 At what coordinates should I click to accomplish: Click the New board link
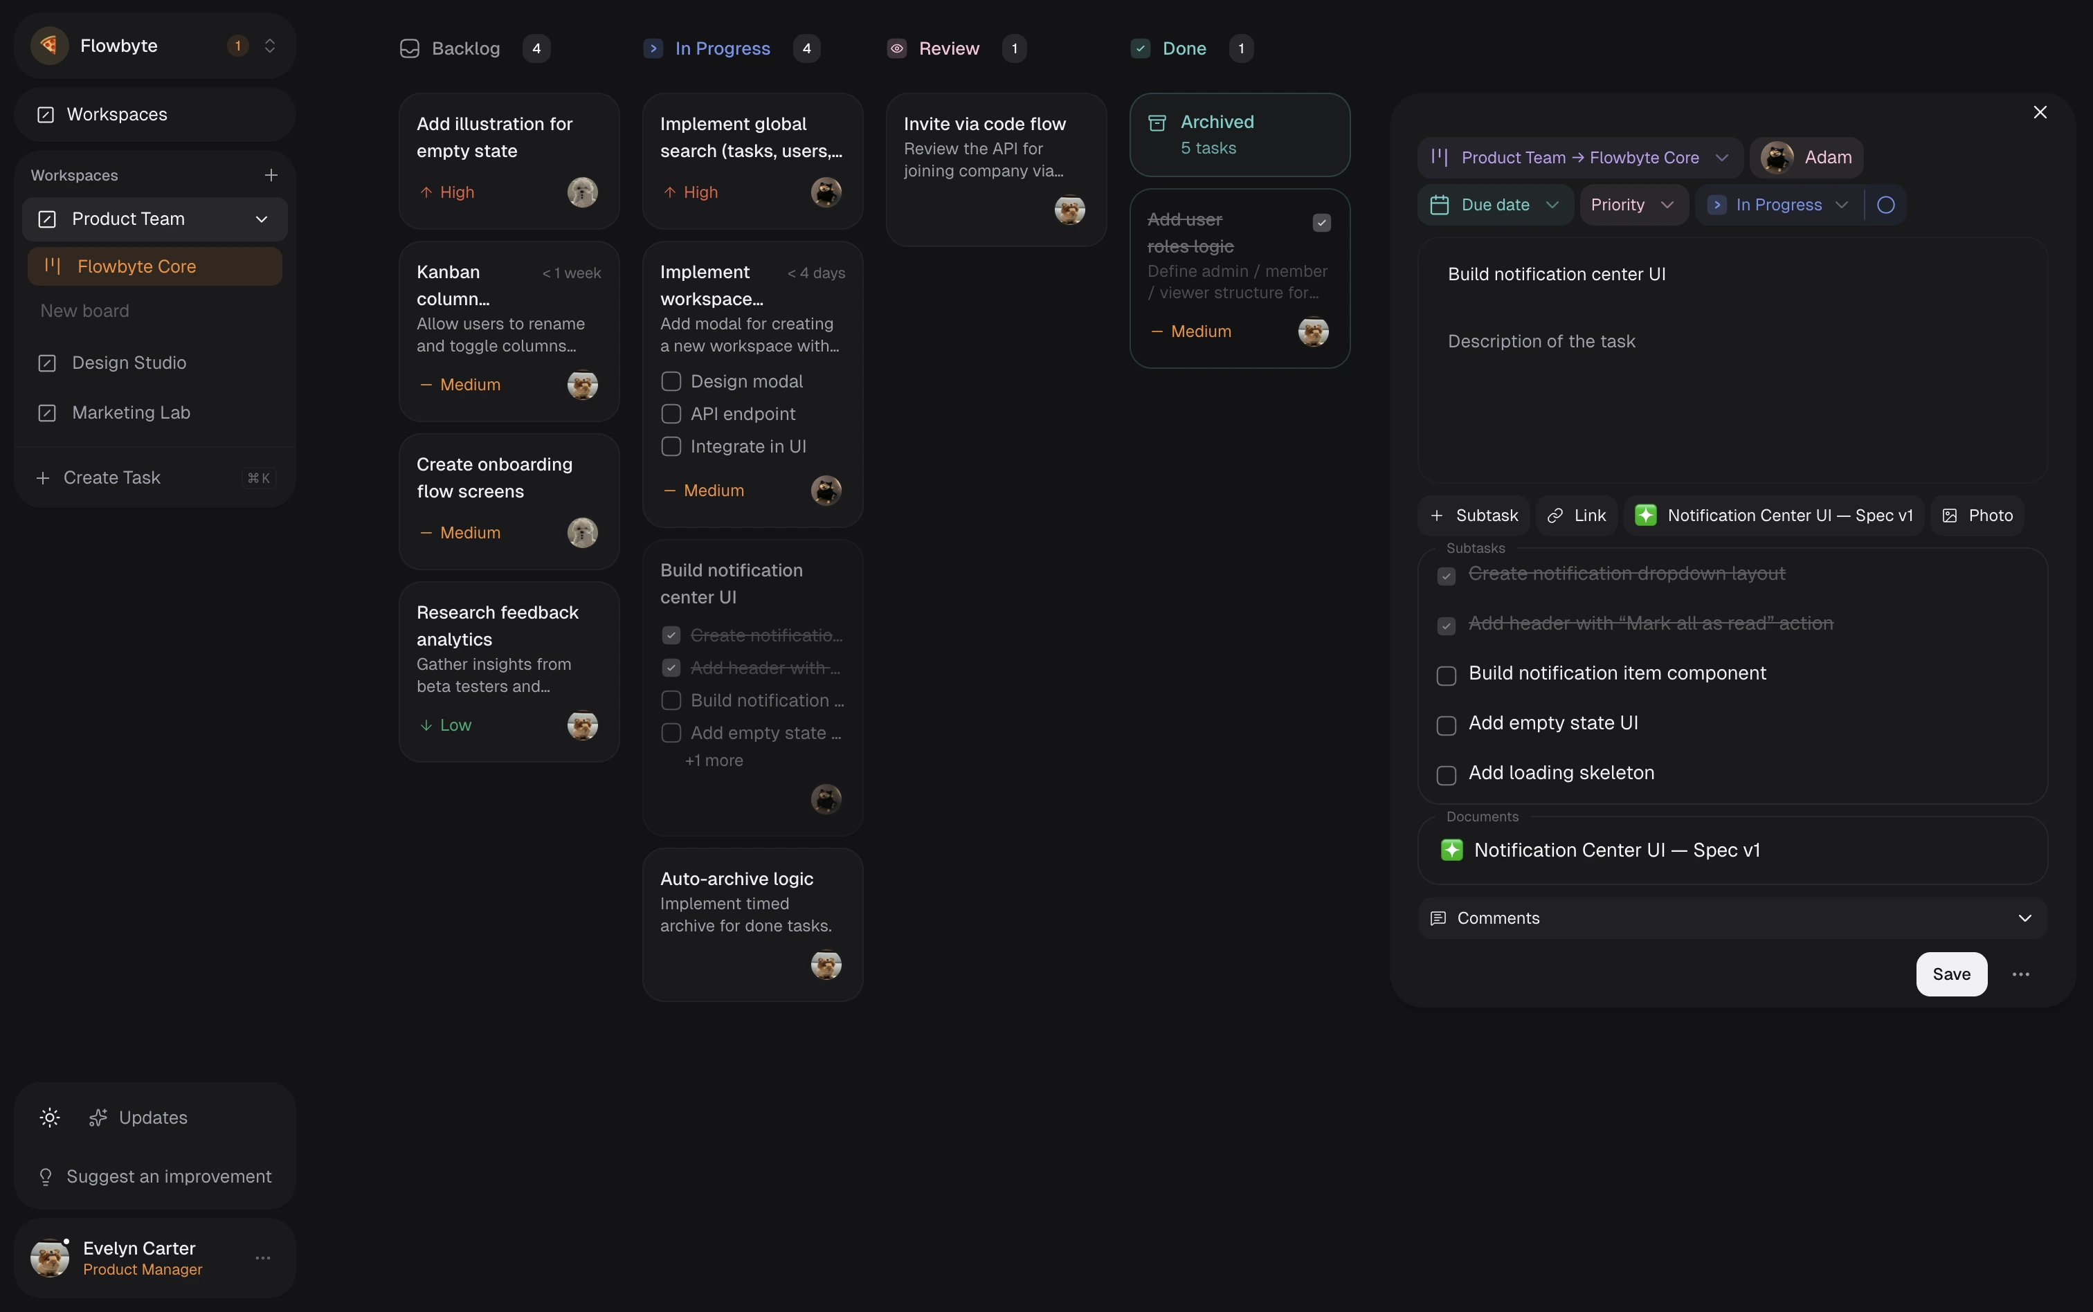[x=84, y=310]
